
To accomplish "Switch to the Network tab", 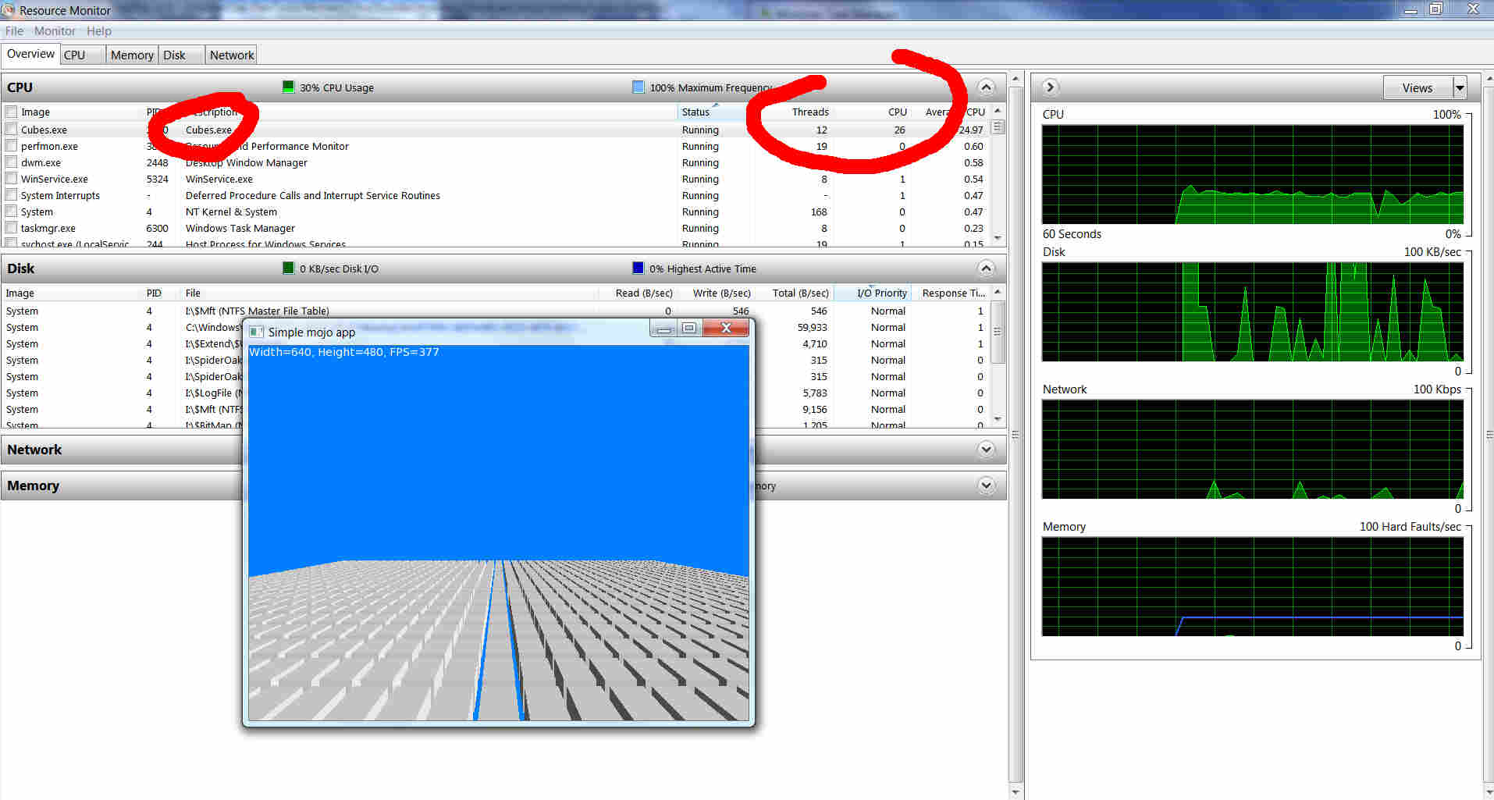I will (232, 55).
